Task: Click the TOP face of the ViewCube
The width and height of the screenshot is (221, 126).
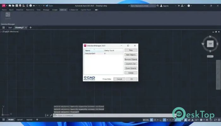Action: 210,44
